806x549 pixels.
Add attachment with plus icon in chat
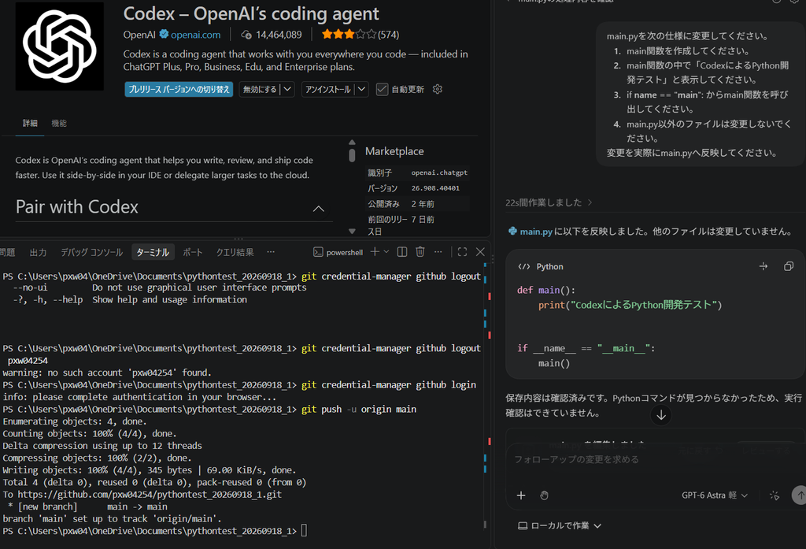coord(521,495)
